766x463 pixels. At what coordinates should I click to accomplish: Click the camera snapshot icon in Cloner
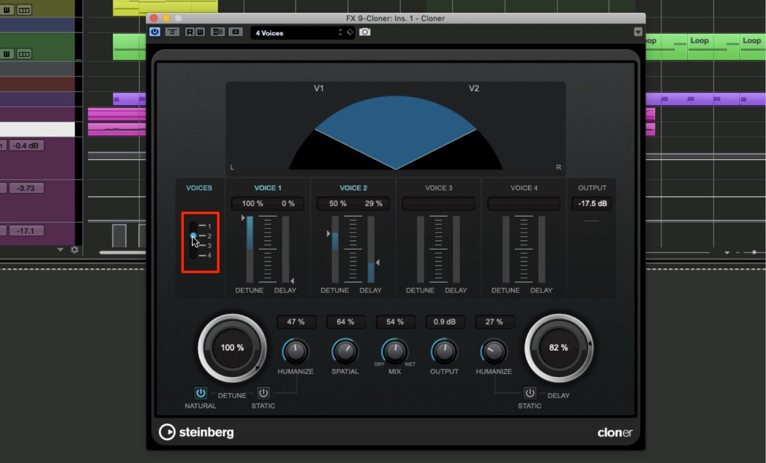tap(365, 32)
